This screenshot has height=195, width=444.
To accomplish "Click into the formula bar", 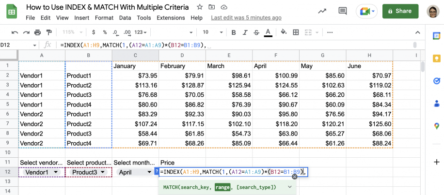I will coord(235,45).
